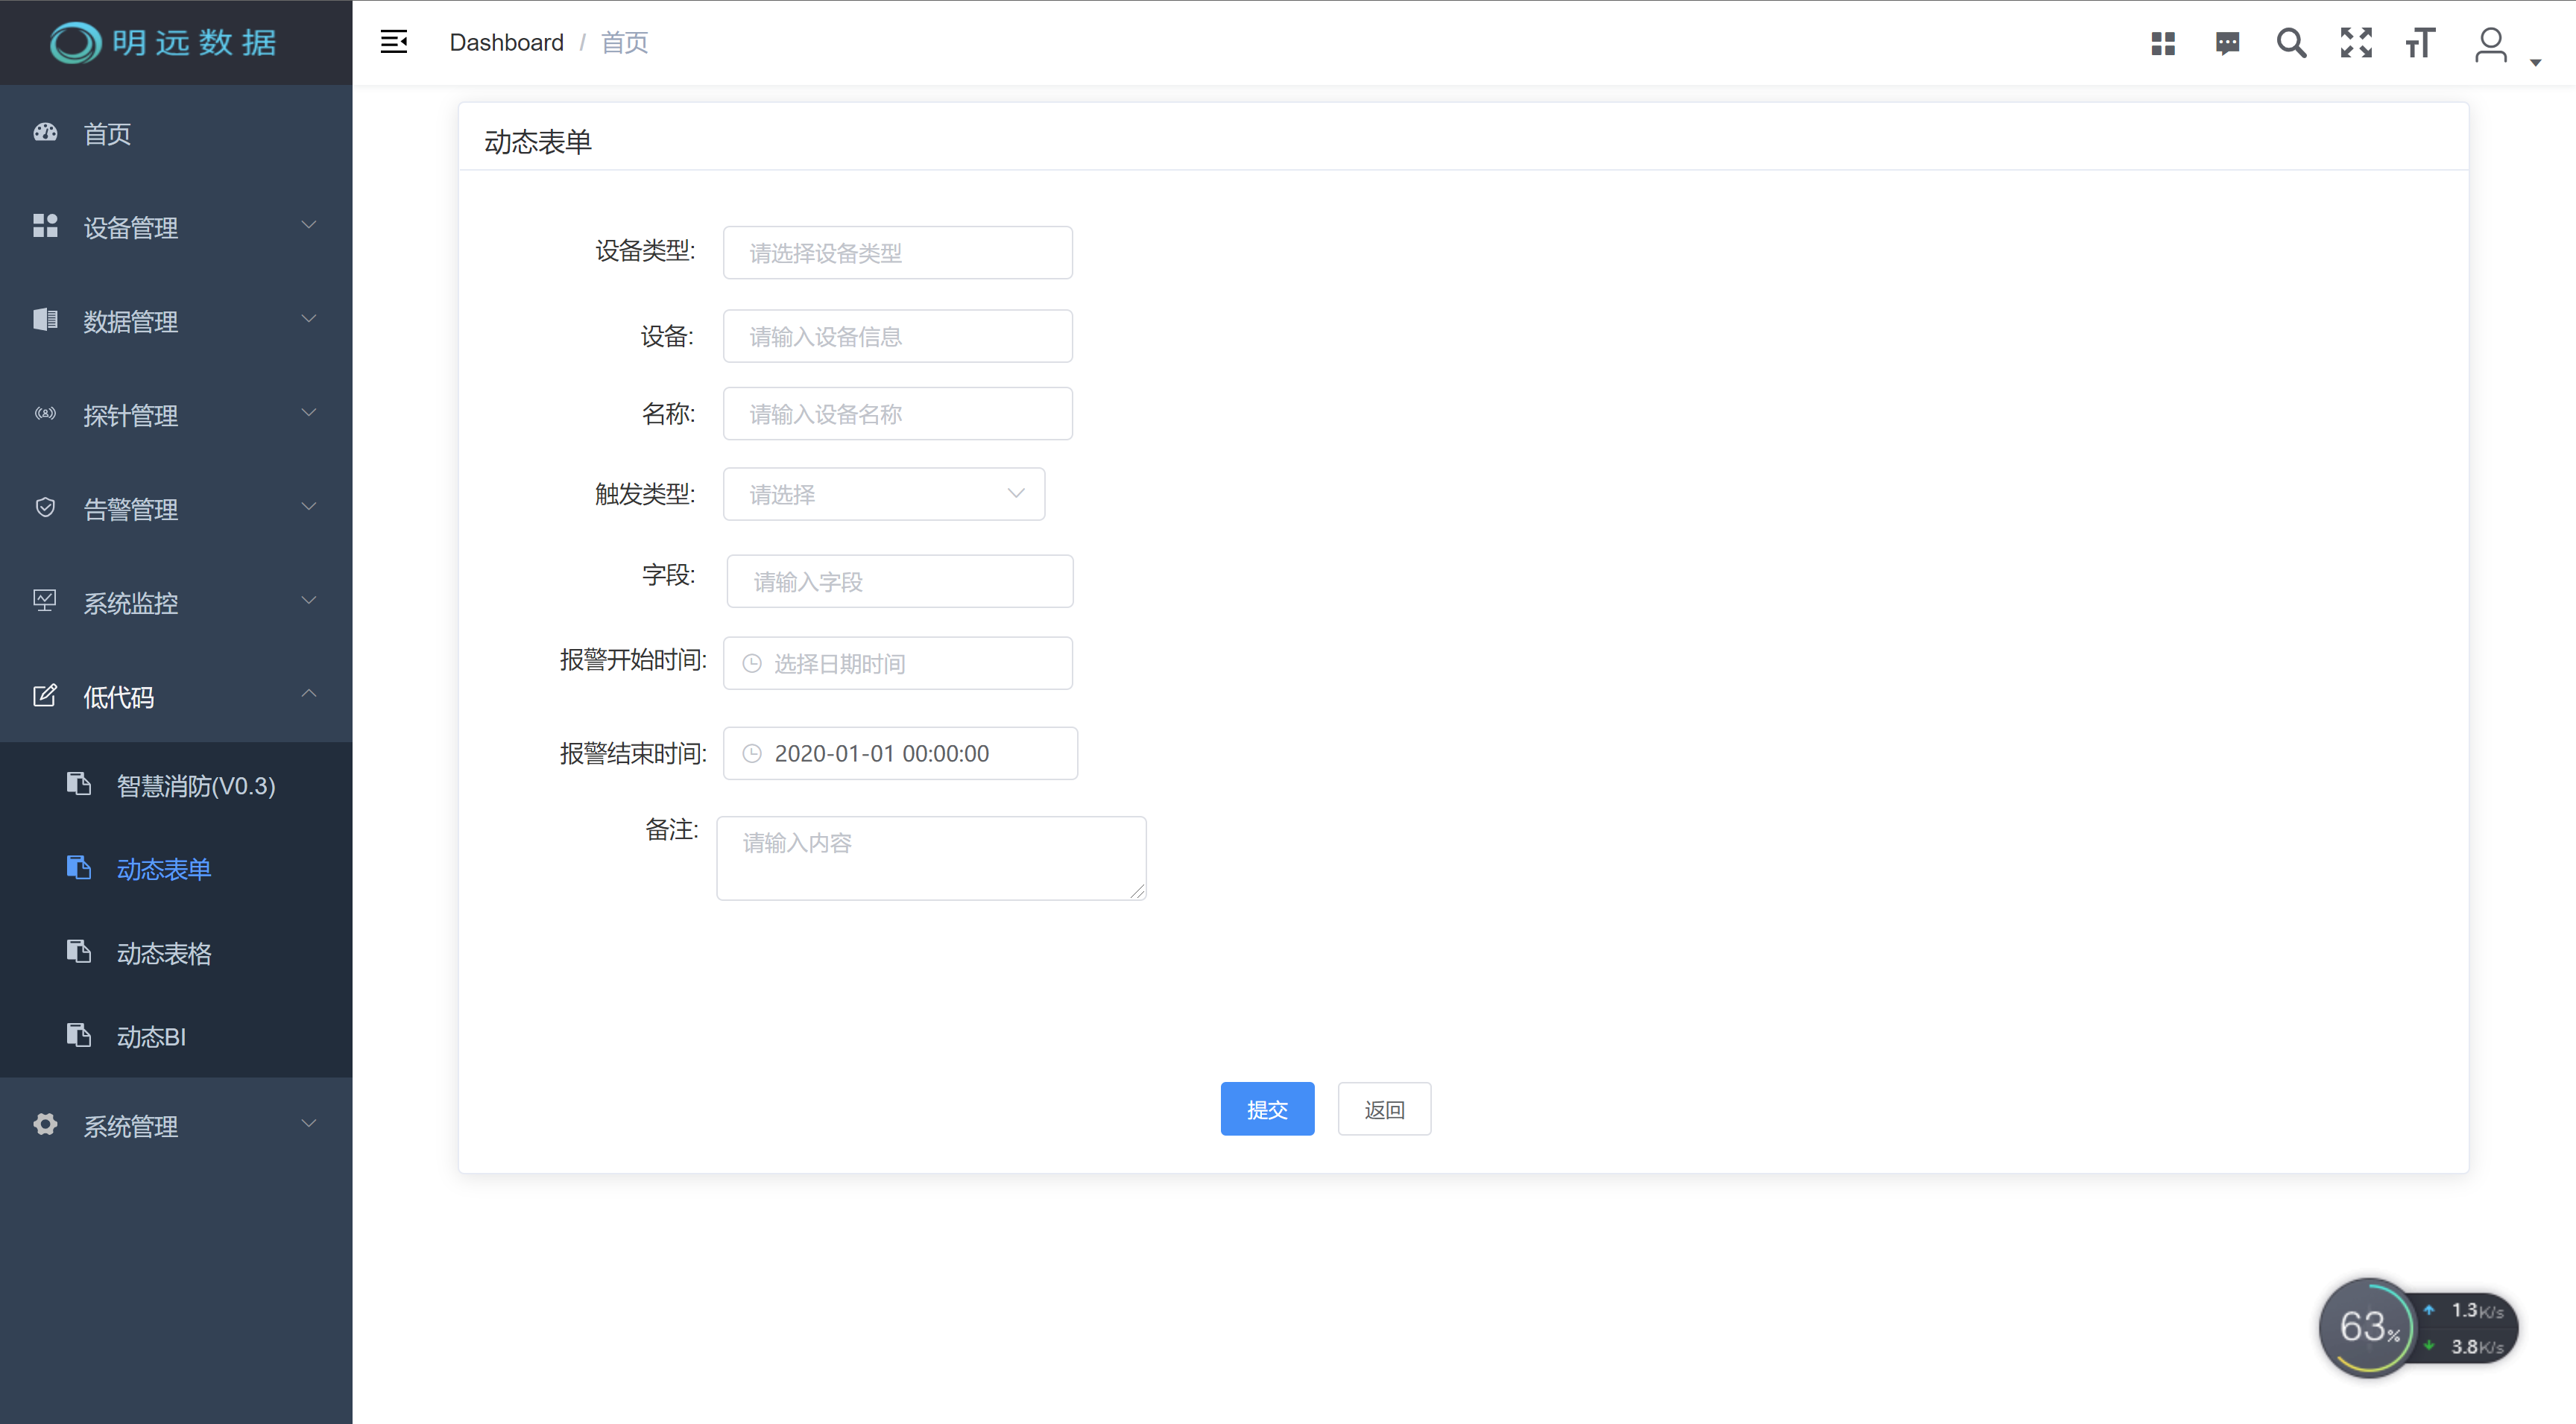The width and height of the screenshot is (2576, 1424).
Task: Expand the 数据管理 chevron
Action: coord(309,319)
